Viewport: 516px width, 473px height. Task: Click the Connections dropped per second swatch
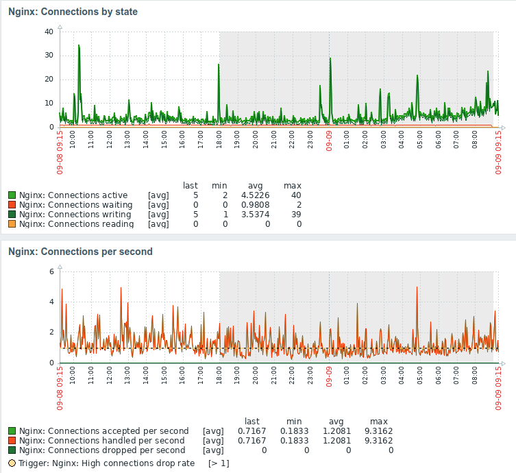[12, 450]
